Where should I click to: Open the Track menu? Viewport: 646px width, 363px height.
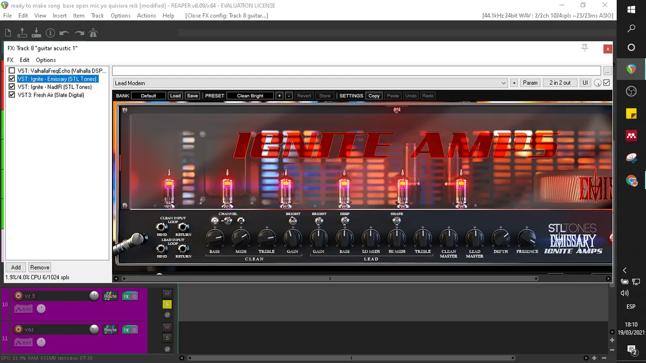tap(97, 16)
